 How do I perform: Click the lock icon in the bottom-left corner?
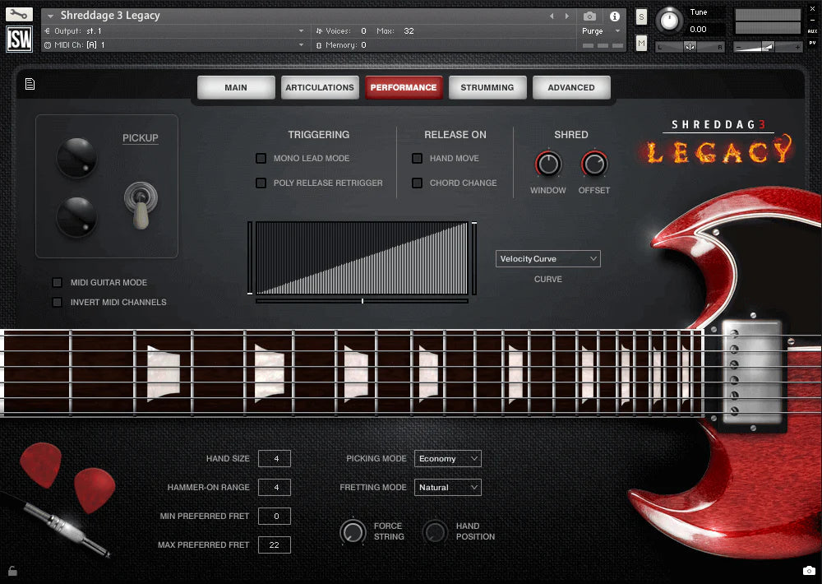[x=12, y=570]
